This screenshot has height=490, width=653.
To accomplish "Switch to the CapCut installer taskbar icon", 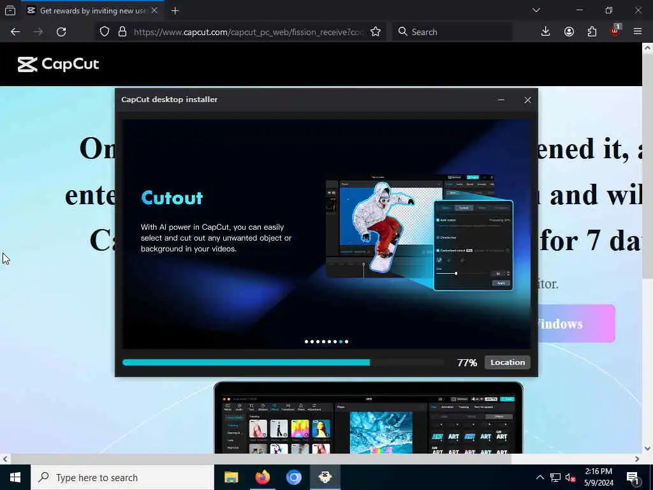I will coord(325,477).
